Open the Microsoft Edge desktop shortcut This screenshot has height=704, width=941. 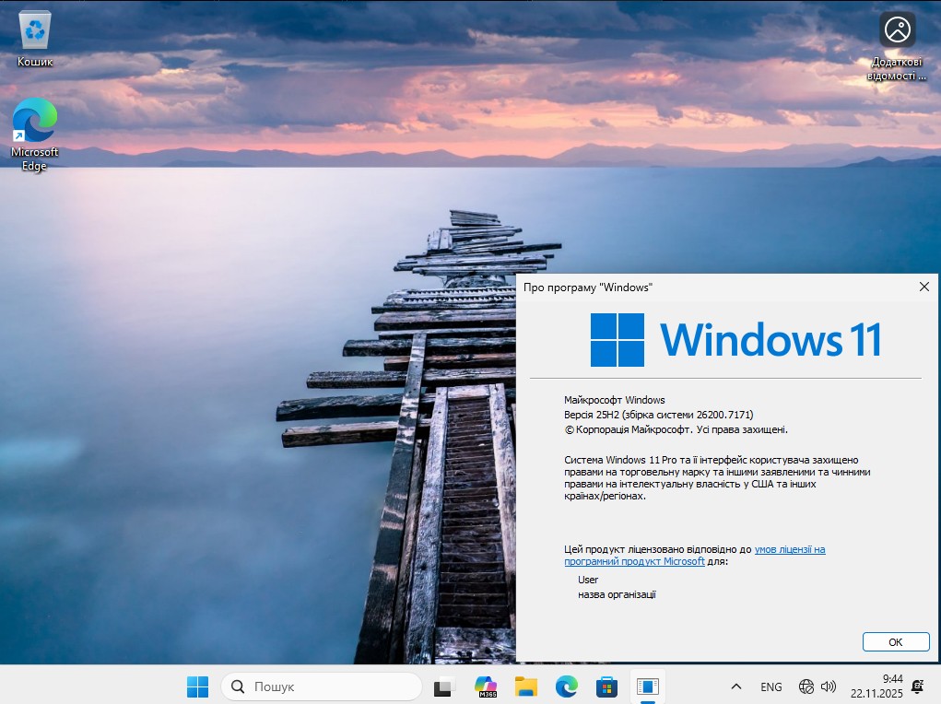pyautogui.click(x=35, y=135)
